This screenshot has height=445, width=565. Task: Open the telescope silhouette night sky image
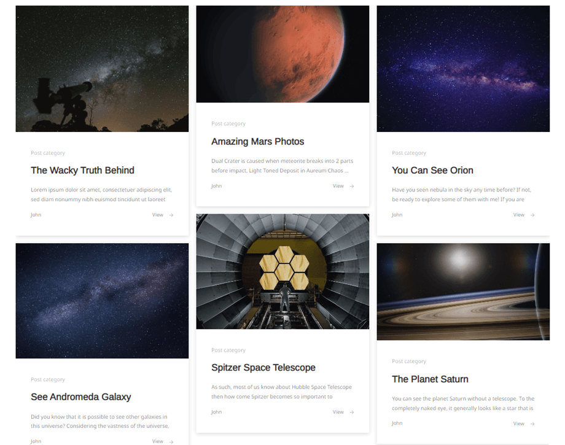(102, 68)
